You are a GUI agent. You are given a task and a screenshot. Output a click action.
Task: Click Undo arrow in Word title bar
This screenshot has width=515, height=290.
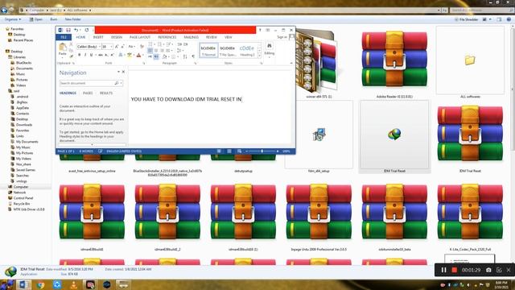(x=76, y=30)
